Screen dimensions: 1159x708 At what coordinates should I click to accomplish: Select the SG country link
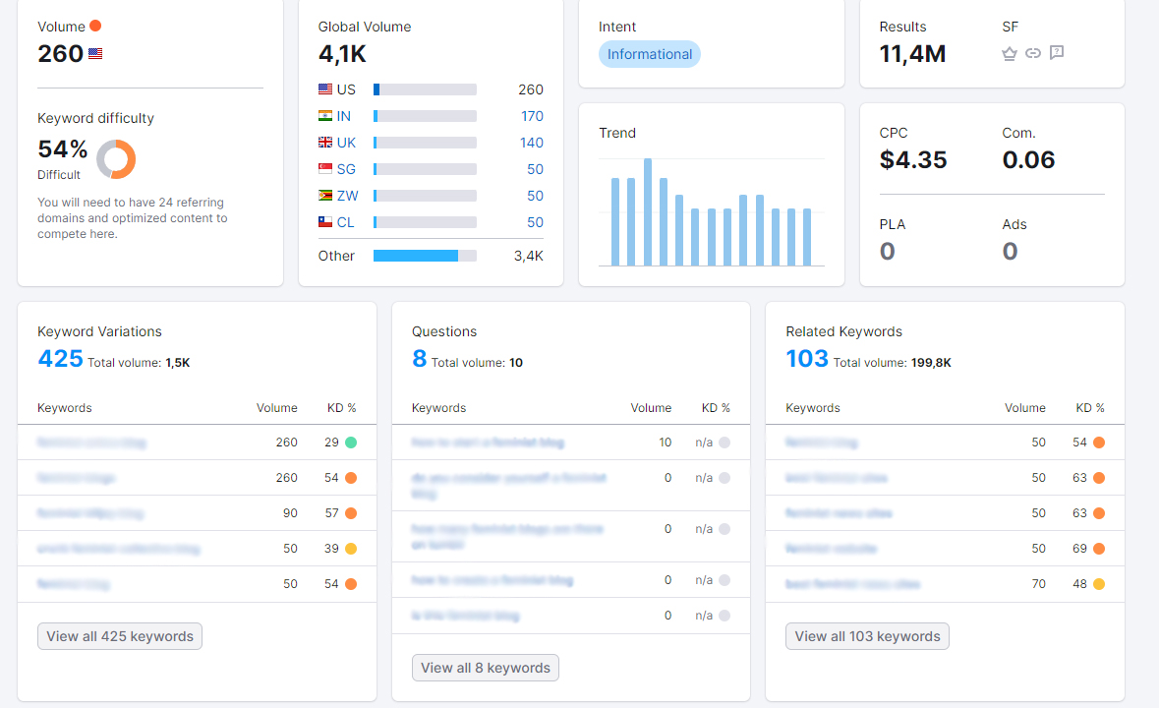click(346, 169)
